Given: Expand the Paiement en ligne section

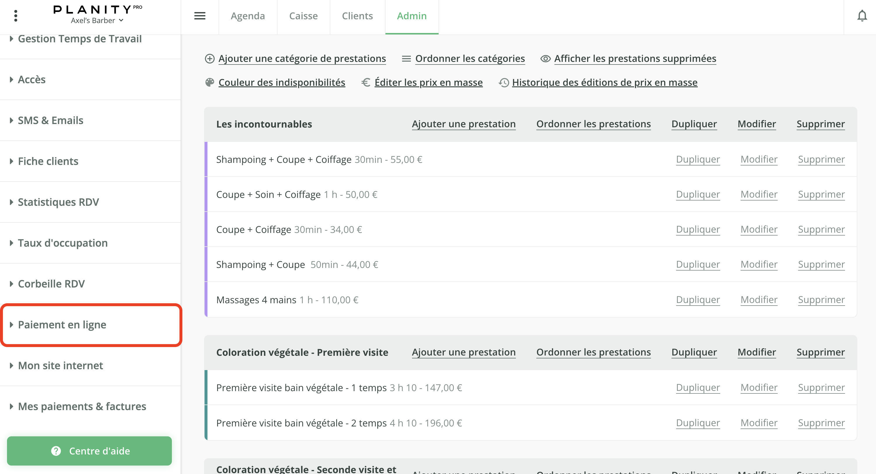Looking at the screenshot, I should (62, 325).
